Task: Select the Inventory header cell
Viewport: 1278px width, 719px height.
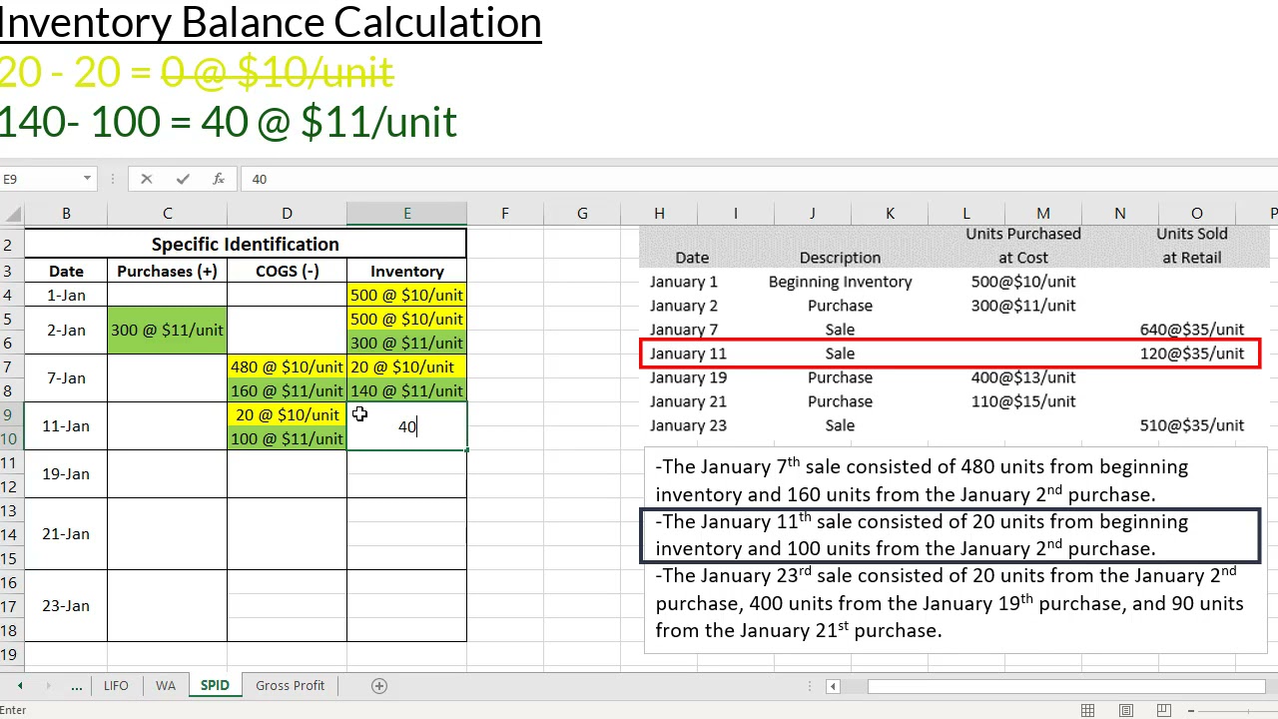Action: click(406, 271)
